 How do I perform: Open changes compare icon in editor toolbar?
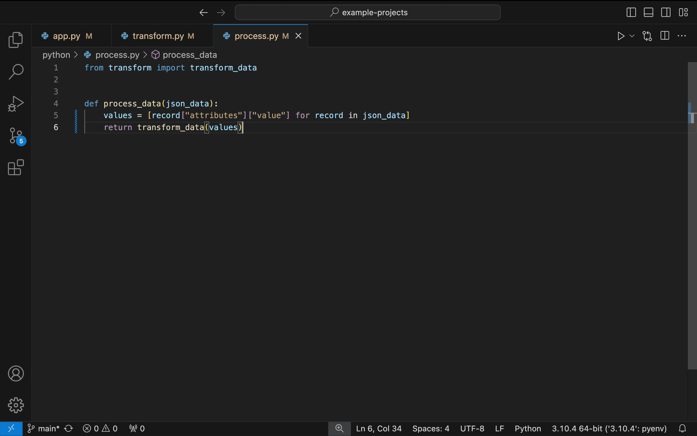(x=647, y=36)
